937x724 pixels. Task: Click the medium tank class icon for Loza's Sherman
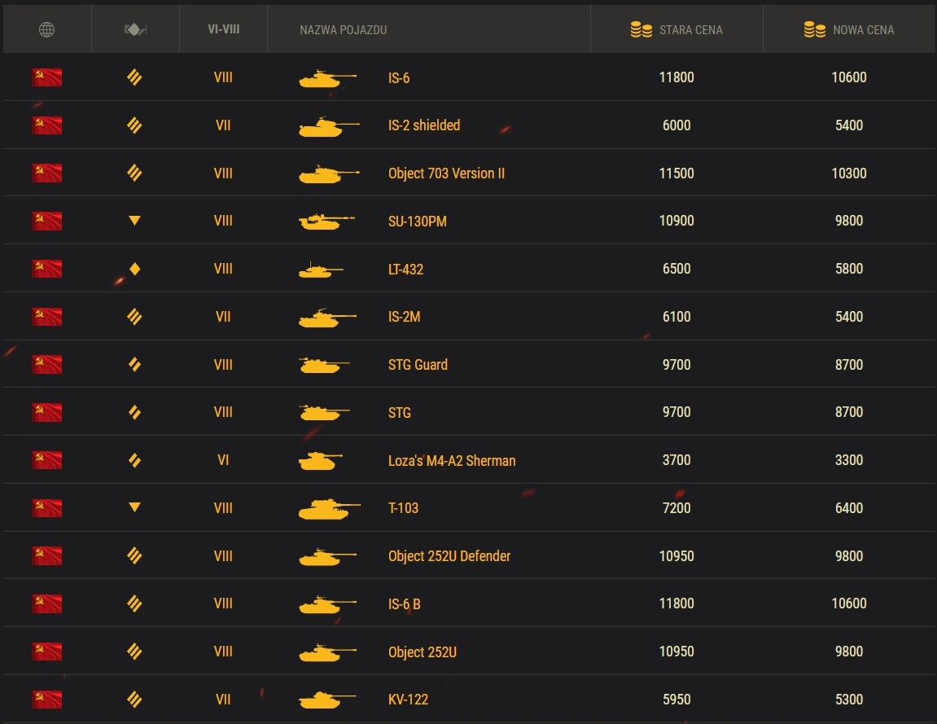134,460
